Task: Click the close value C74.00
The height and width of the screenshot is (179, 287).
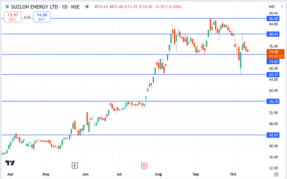Action: click(146, 7)
